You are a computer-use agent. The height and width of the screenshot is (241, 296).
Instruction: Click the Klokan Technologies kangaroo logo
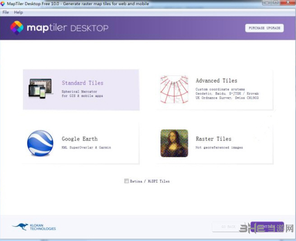(x=34, y=227)
